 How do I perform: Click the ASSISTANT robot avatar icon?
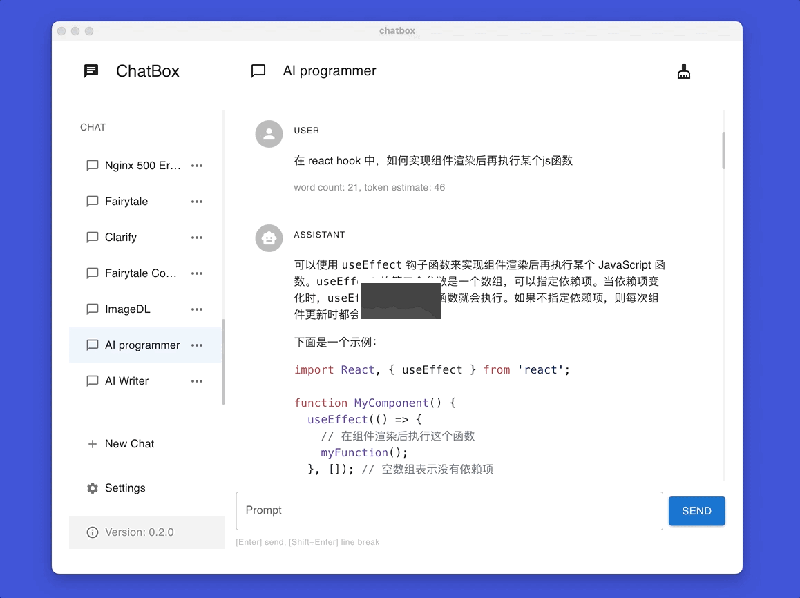(x=269, y=238)
